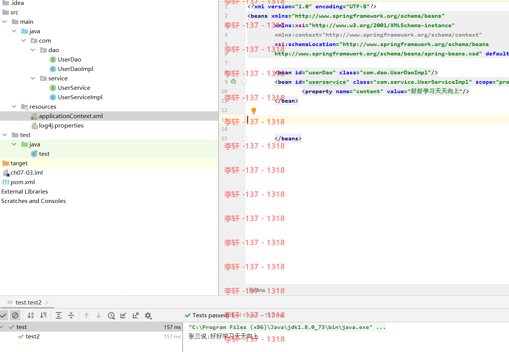Open test history clock dropdown

pyautogui.click(x=111, y=315)
